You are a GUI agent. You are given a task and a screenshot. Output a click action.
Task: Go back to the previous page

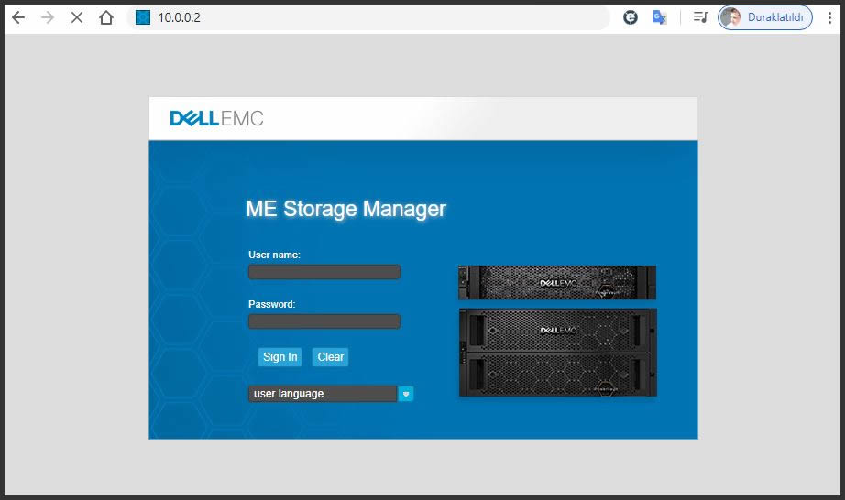pyautogui.click(x=18, y=17)
